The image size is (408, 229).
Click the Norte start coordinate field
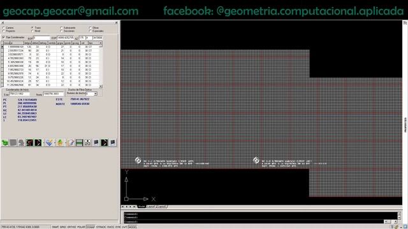[53, 94]
